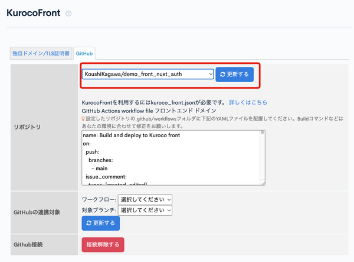Click the 'GitHub Actions workflow file フロントエンド ドメイン' text
The image size is (354, 262).
point(149,111)
